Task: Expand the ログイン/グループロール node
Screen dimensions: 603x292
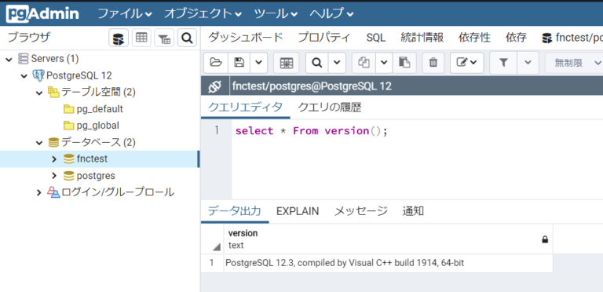Action: (x=38, y=192)
